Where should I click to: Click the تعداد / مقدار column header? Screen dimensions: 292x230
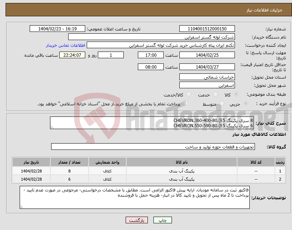click(69, 162)
